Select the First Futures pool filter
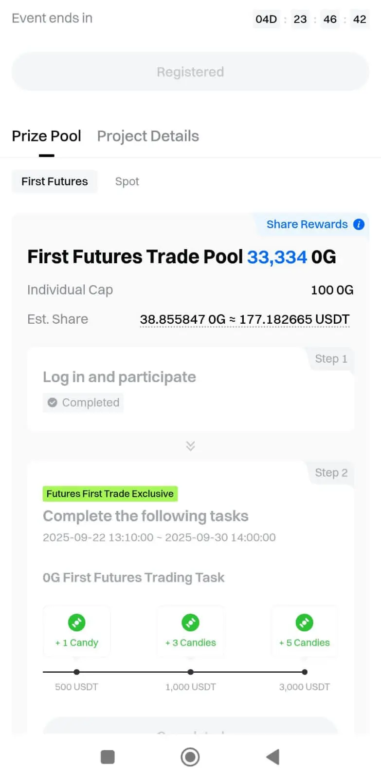 [54, 181]
